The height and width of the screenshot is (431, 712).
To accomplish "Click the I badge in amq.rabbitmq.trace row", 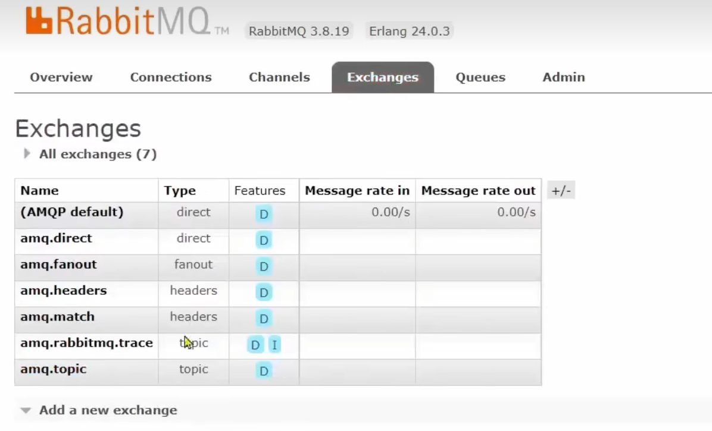I will click(274, 345).
